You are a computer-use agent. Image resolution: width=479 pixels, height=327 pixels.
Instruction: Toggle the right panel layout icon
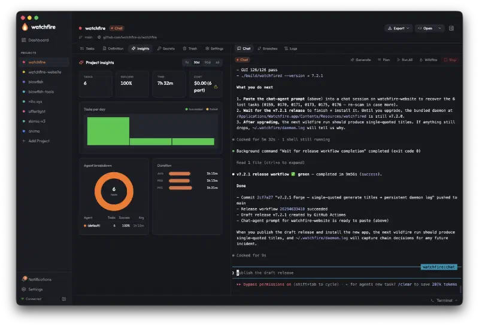pos(451,28)
